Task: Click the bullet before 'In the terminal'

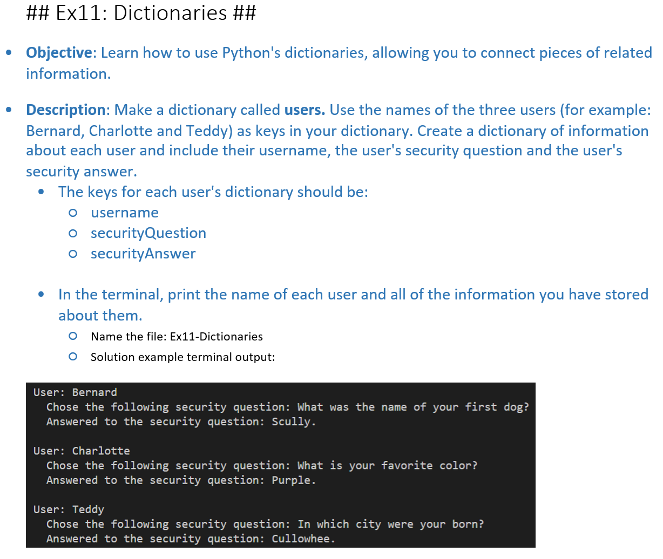Action: [41, 295]
